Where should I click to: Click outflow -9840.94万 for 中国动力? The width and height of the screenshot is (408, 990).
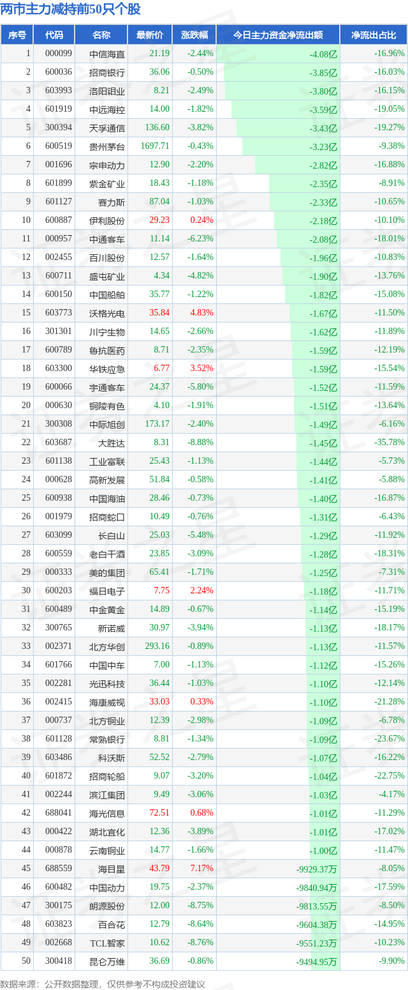coord(317,887)
